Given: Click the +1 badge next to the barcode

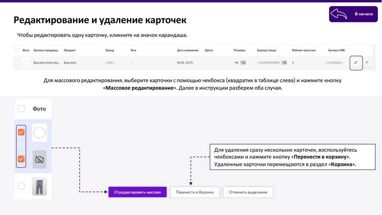Looking at the screenshot, I should (284, 63).
